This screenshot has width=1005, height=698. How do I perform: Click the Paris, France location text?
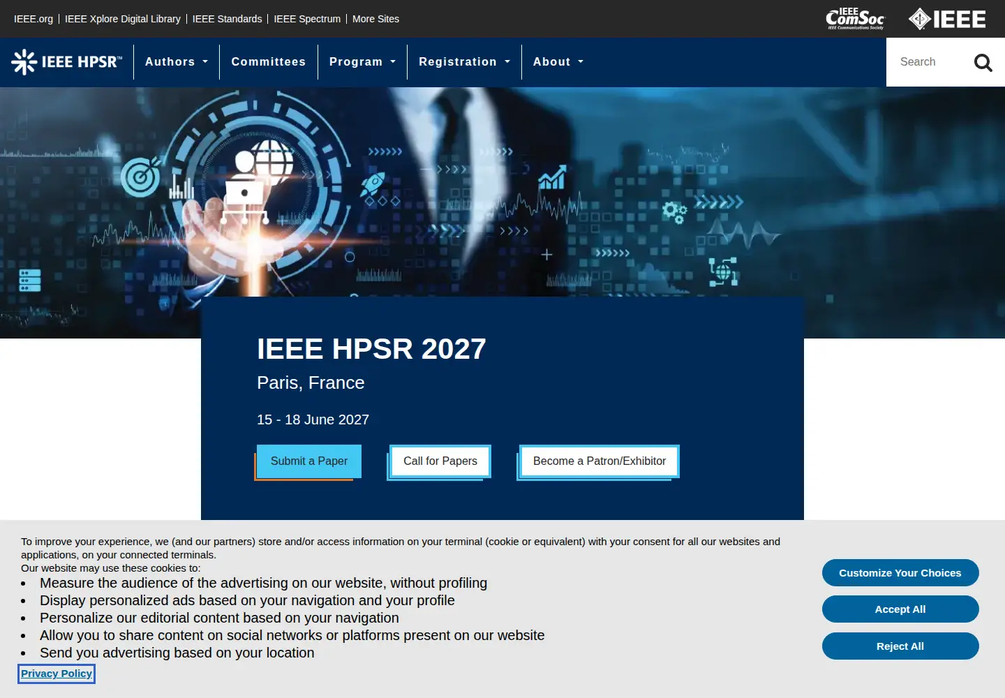pos(311,383)
